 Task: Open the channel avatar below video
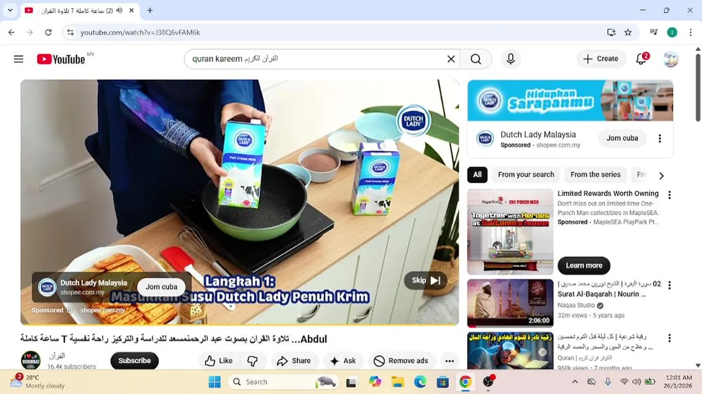(x=31, y=361)
